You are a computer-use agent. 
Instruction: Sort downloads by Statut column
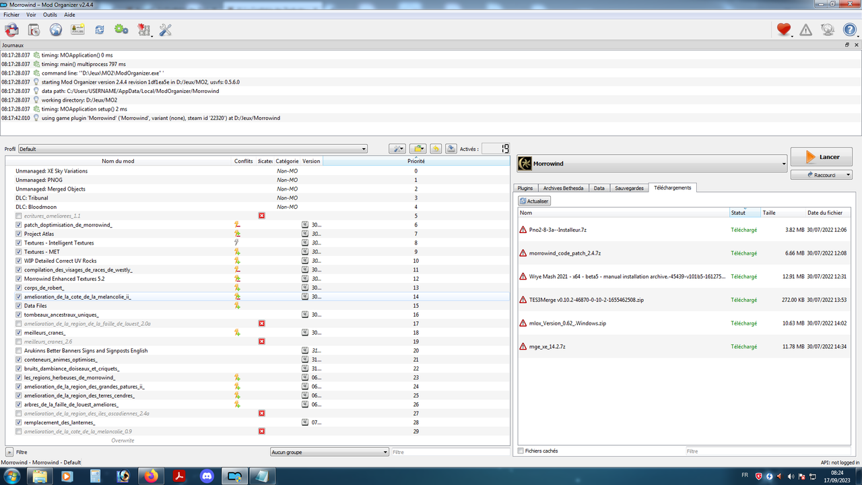tap(744, 212)
